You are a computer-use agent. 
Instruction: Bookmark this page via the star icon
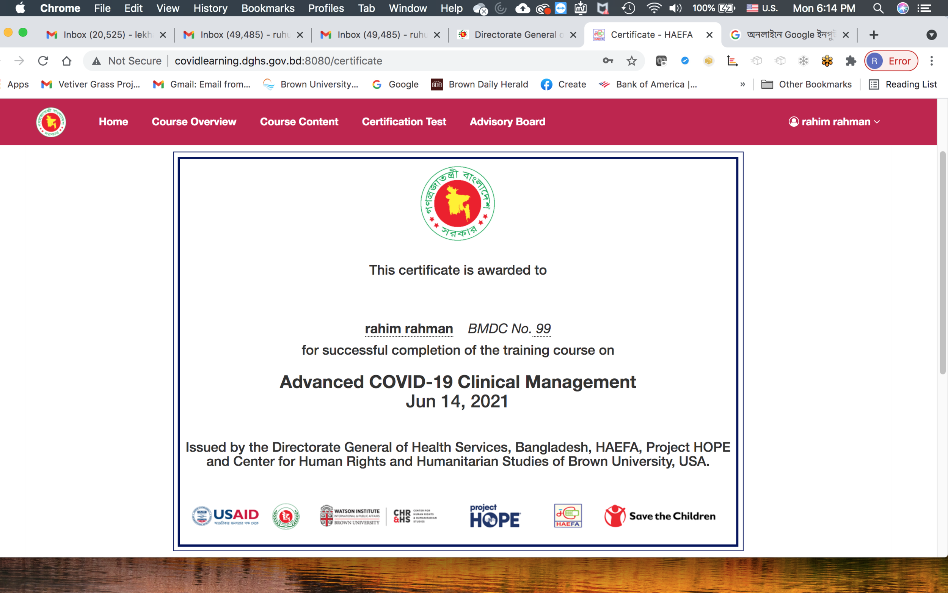pyautogui.click(x=631, y=61)
